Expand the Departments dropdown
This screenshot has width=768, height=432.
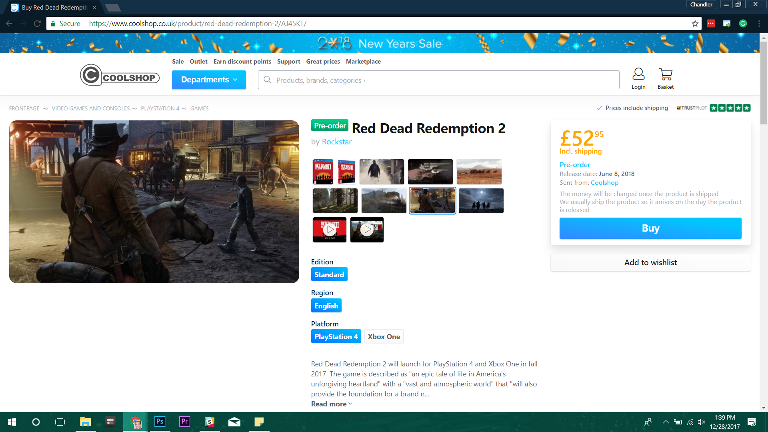point(209,80)
